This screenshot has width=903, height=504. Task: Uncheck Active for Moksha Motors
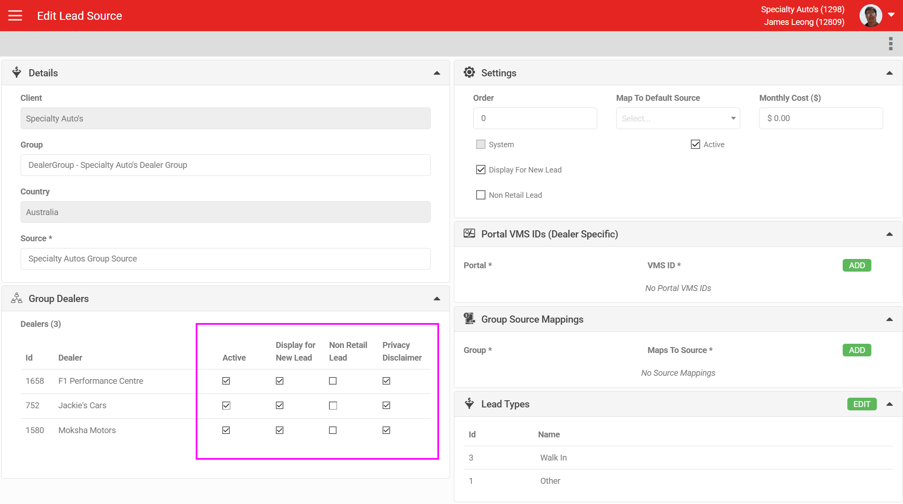pos(226,430)
